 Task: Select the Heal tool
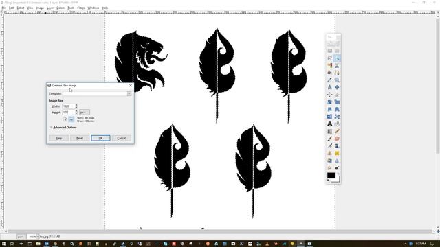337,153
